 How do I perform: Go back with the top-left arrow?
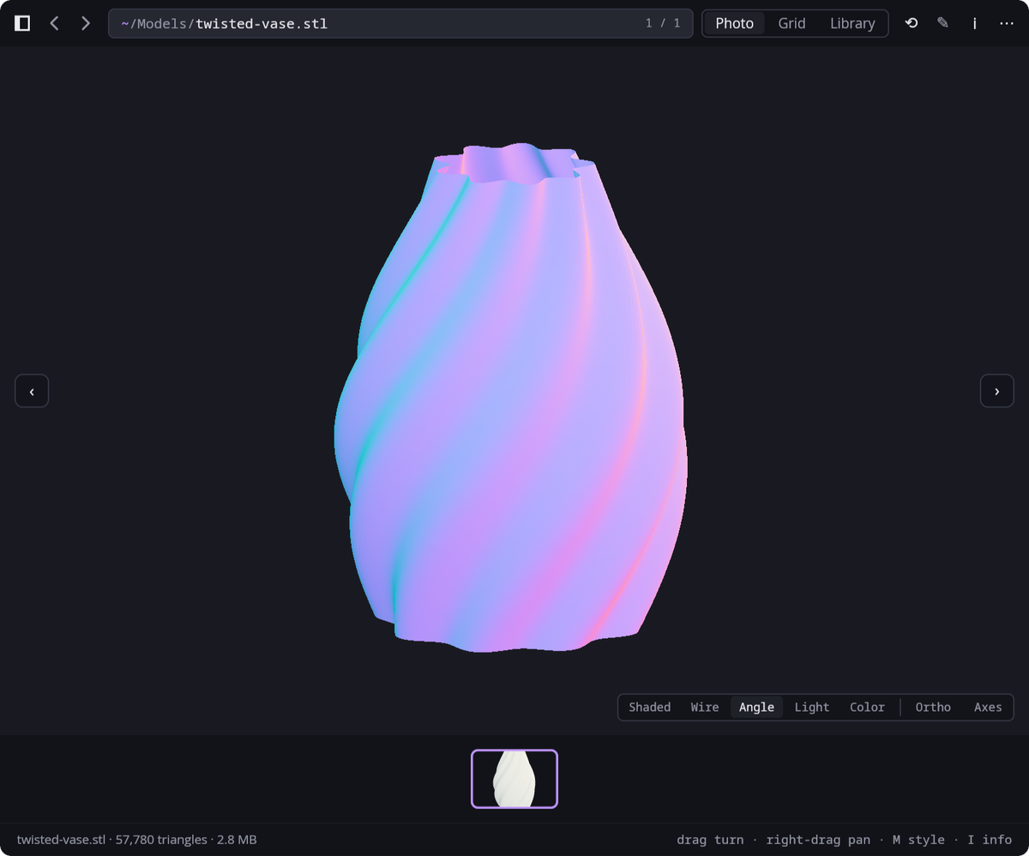coord(54,23)
